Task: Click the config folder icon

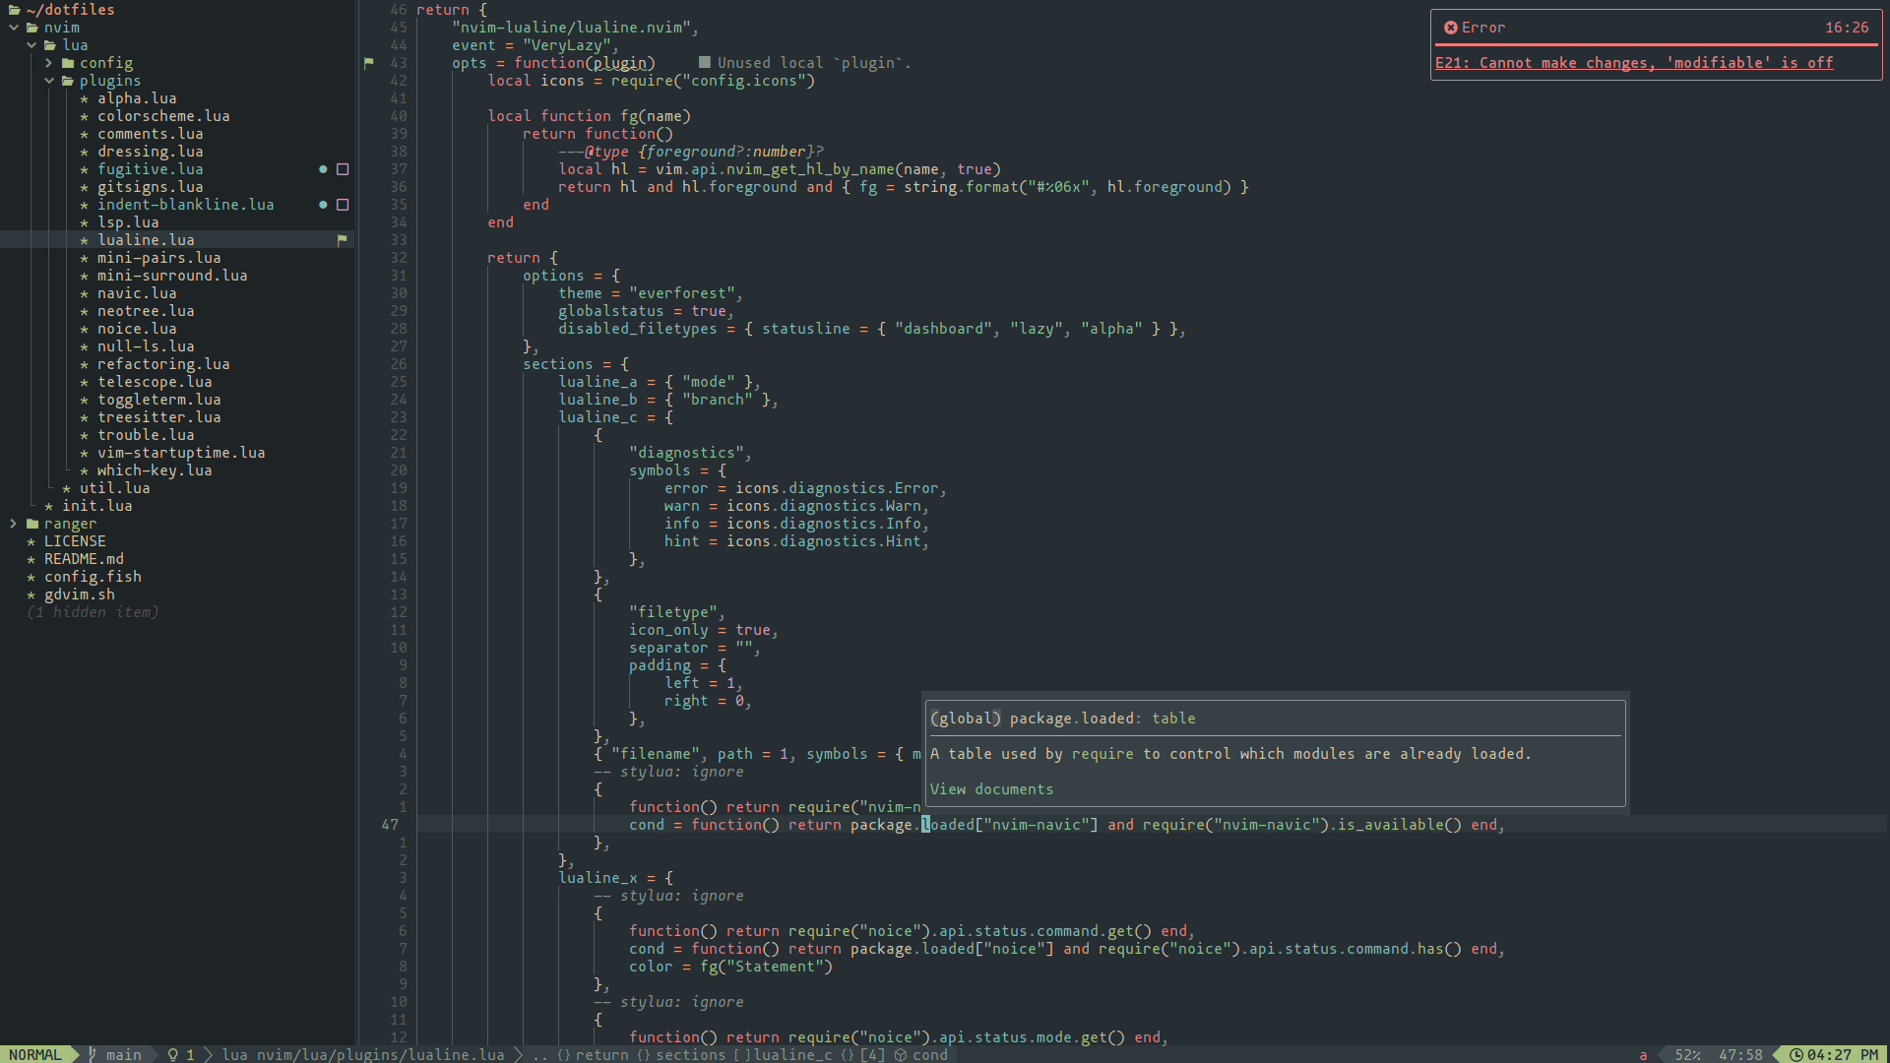Action: pos(67,63)
